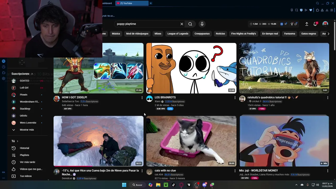Show hidden system tray icons
Screen dimensions: 336x189
[296, 185]
